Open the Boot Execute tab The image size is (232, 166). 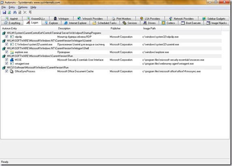coord(191,23)
